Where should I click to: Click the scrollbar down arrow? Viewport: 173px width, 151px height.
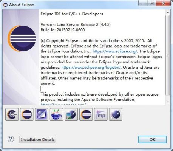(168, 102)
